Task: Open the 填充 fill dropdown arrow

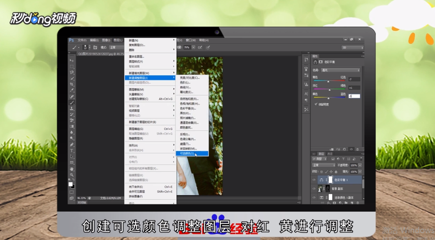Action: (360, 172)
